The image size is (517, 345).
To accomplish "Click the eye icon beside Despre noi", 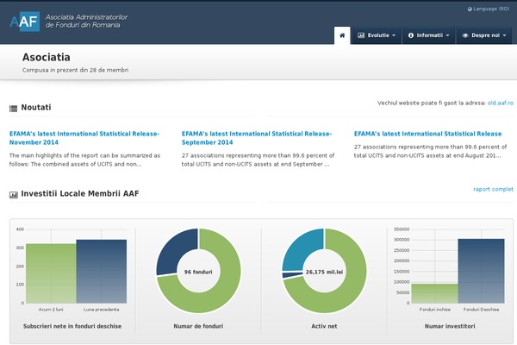I will (465, 35).
